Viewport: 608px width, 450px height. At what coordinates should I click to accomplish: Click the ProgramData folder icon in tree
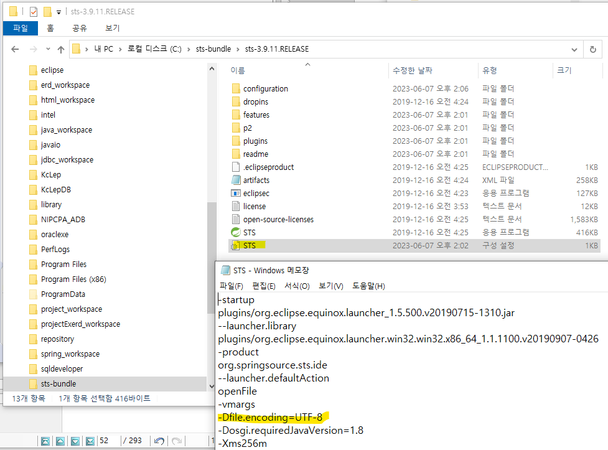pos(34,294)
